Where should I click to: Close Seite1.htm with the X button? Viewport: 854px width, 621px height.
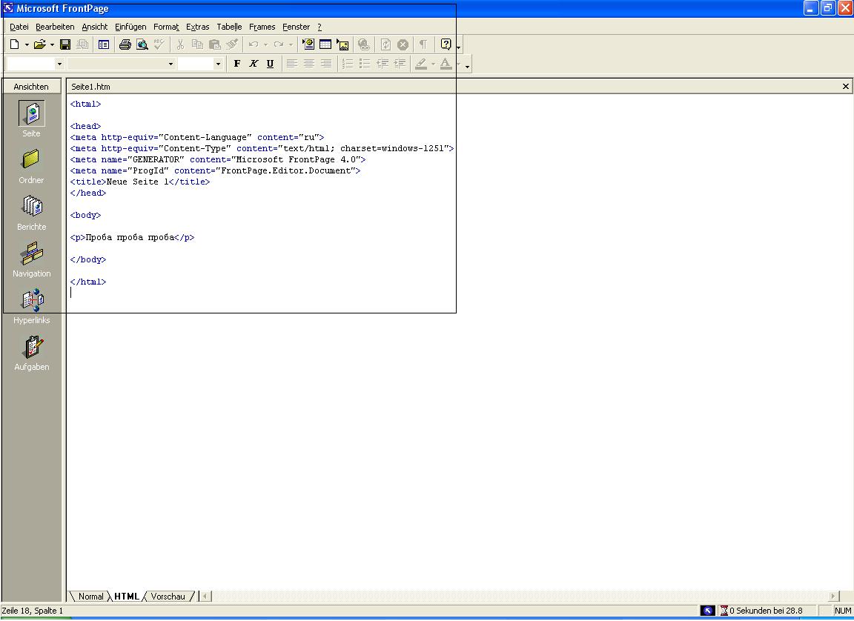coord(845,87)
